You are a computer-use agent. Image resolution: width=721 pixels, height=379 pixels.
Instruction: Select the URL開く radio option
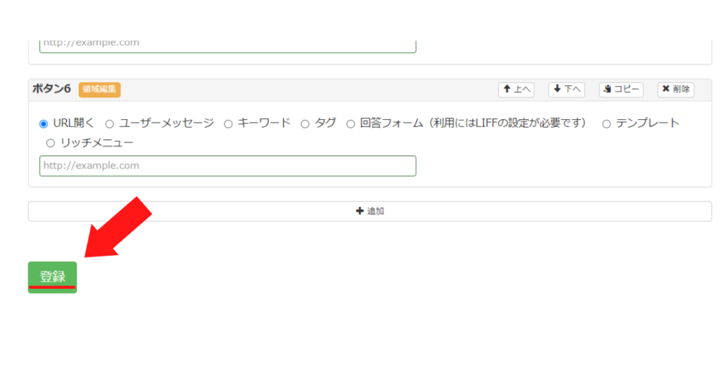(x=44, y=124)
